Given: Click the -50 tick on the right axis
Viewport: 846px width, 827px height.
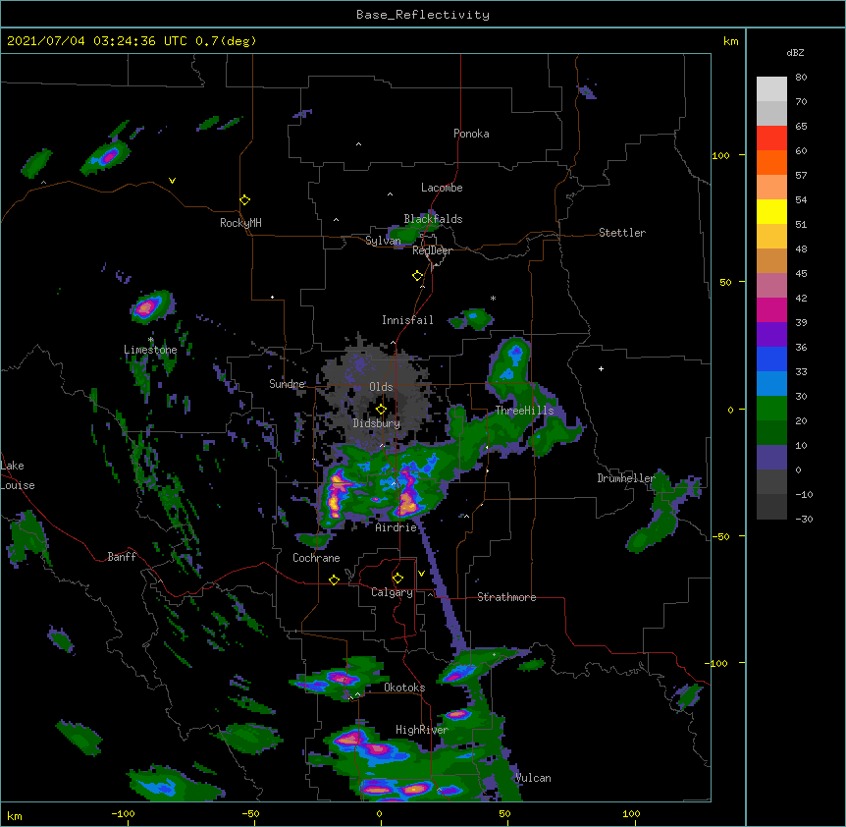Looking at the screenshot, I should tap(720, 536).
